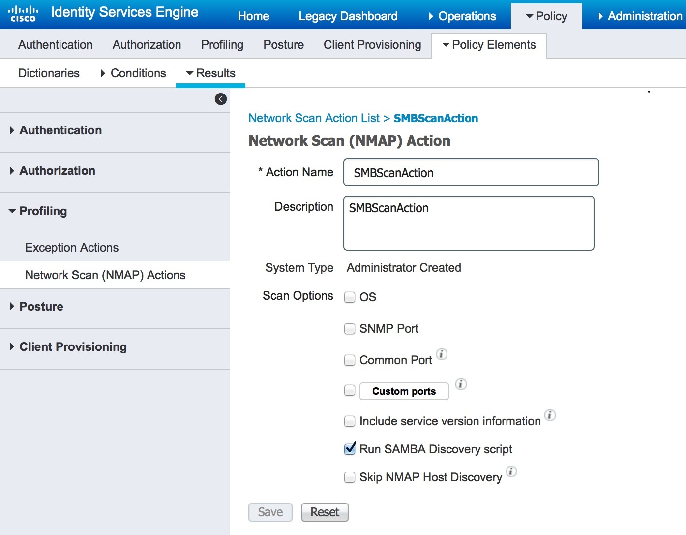The height and width of the screenshot is (535, 686).
Task: Uncheck Run SAMBA Discovery script
Action: click(350, 449)
